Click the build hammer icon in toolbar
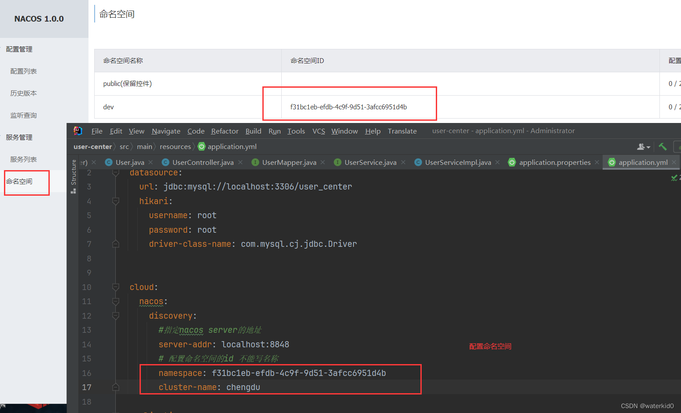 pos(663,146)
